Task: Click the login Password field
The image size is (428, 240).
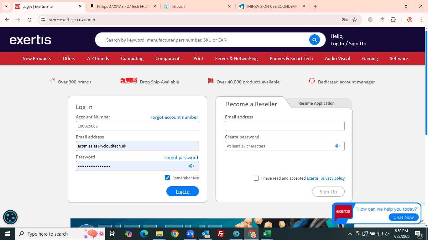Action: click(137, 166)
